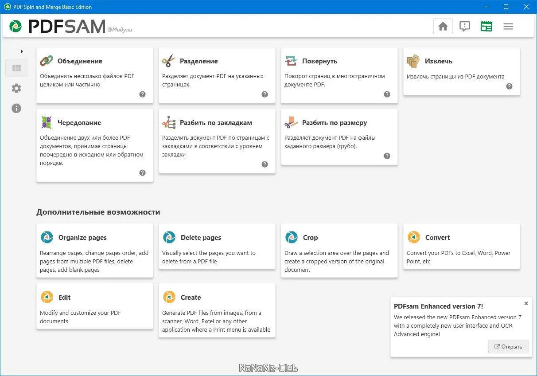Click the Convert card title

point(438,238)
